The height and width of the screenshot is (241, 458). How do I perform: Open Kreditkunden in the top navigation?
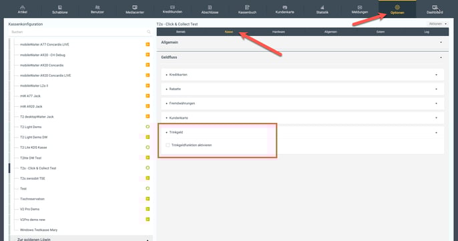[x=172, y=9]
